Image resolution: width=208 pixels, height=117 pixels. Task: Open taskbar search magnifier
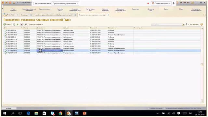pos(12,113)
